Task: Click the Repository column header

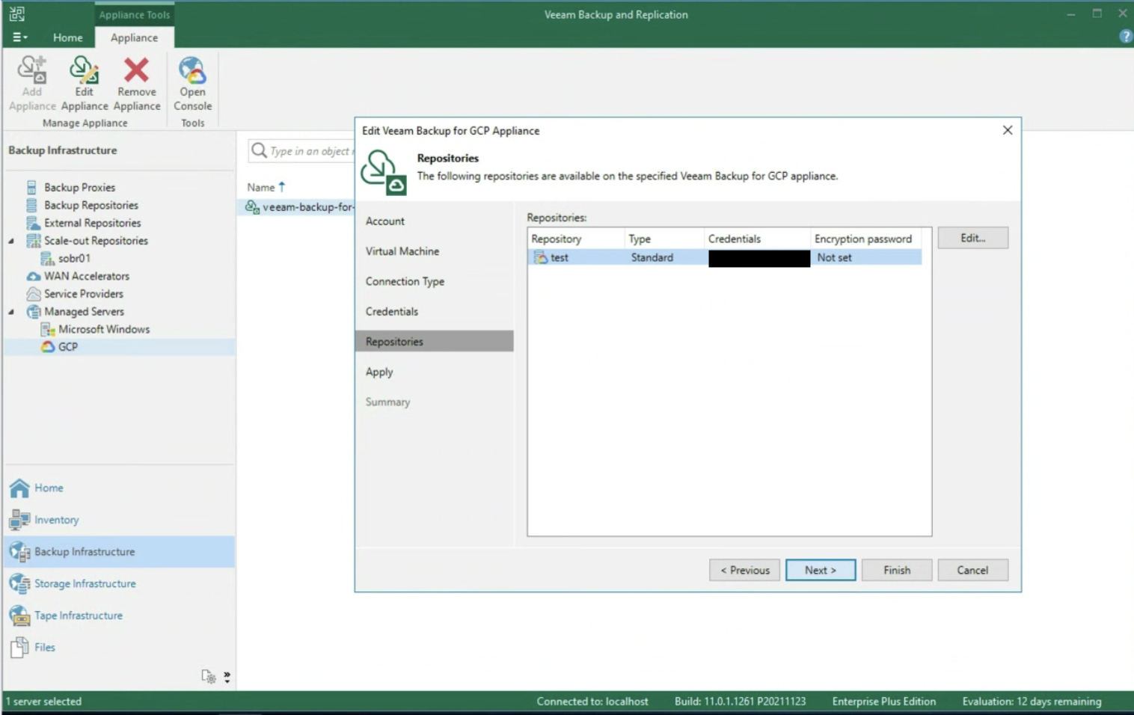Action: pyautogui.click(x=576, y=239)
